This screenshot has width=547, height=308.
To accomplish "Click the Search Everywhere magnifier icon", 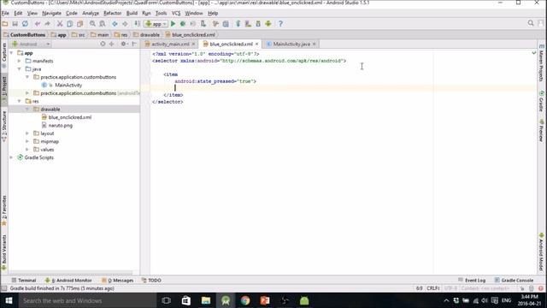I will [531, 23].
